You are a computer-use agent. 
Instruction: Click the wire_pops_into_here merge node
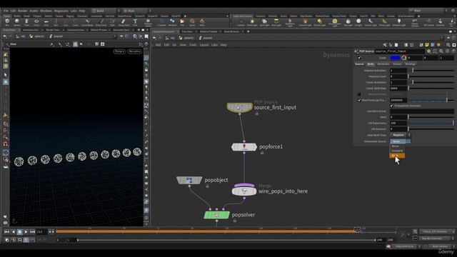click(244, 191)
